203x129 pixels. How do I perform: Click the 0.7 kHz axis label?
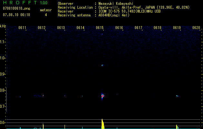[x=2, y=106]
